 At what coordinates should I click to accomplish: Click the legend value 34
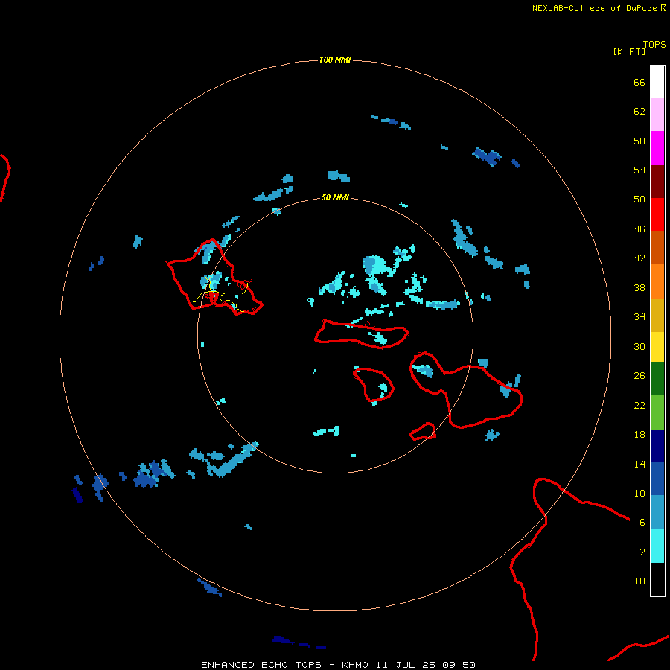click(x=639, y=317)
